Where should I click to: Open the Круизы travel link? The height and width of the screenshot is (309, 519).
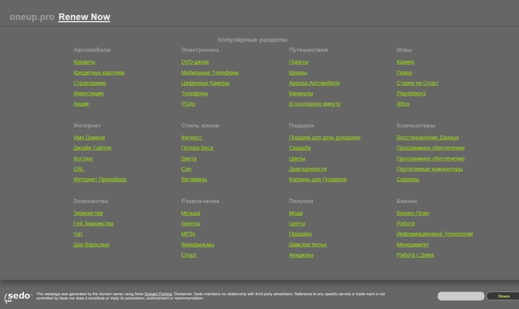(x=298, y=72)
